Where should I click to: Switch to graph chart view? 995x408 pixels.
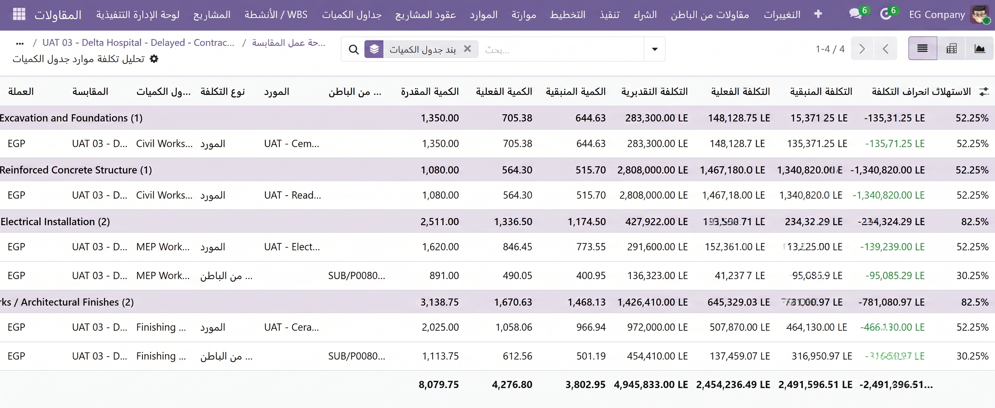point(979,49)
